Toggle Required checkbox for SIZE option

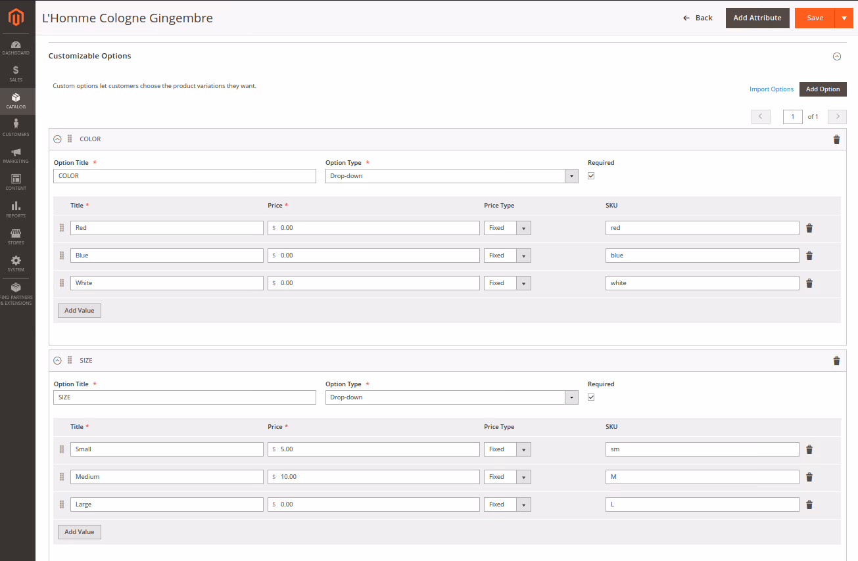point(591,397)
